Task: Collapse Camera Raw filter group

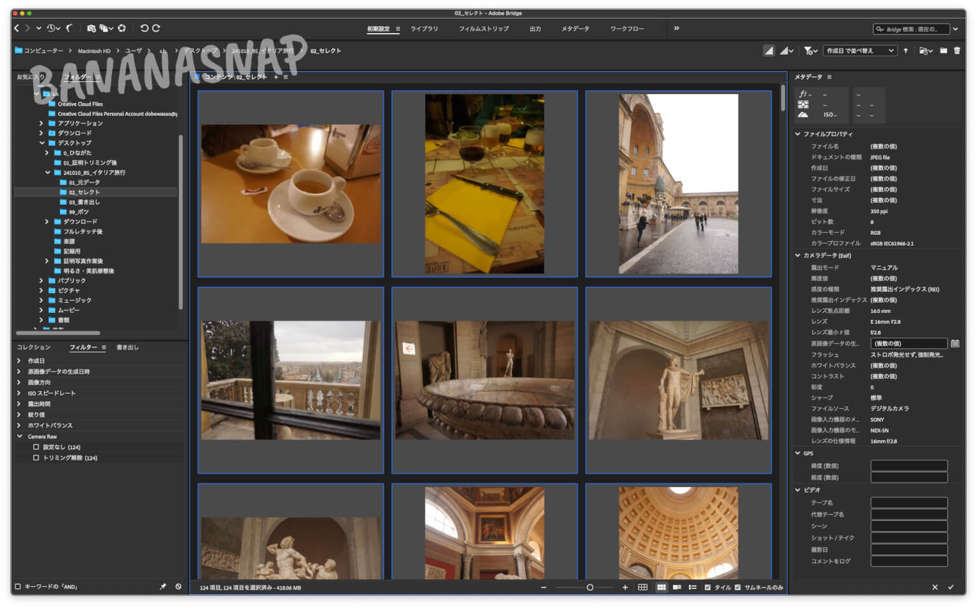Action: tap(19, 436)
